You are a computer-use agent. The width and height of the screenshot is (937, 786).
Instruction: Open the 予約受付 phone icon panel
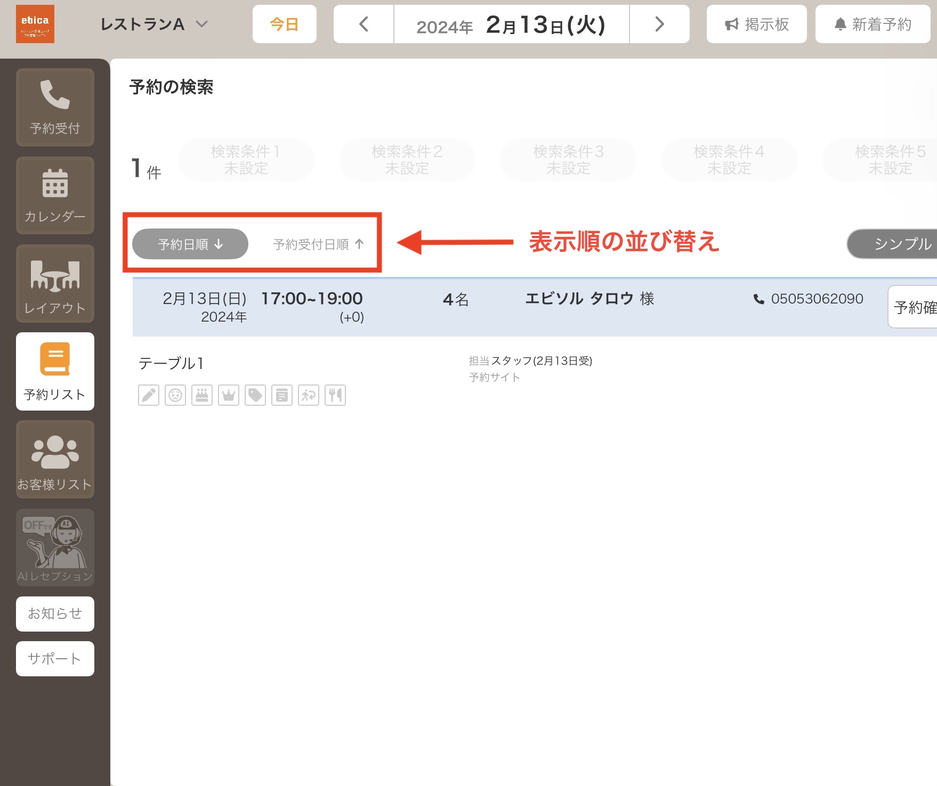tap(55, 107)
